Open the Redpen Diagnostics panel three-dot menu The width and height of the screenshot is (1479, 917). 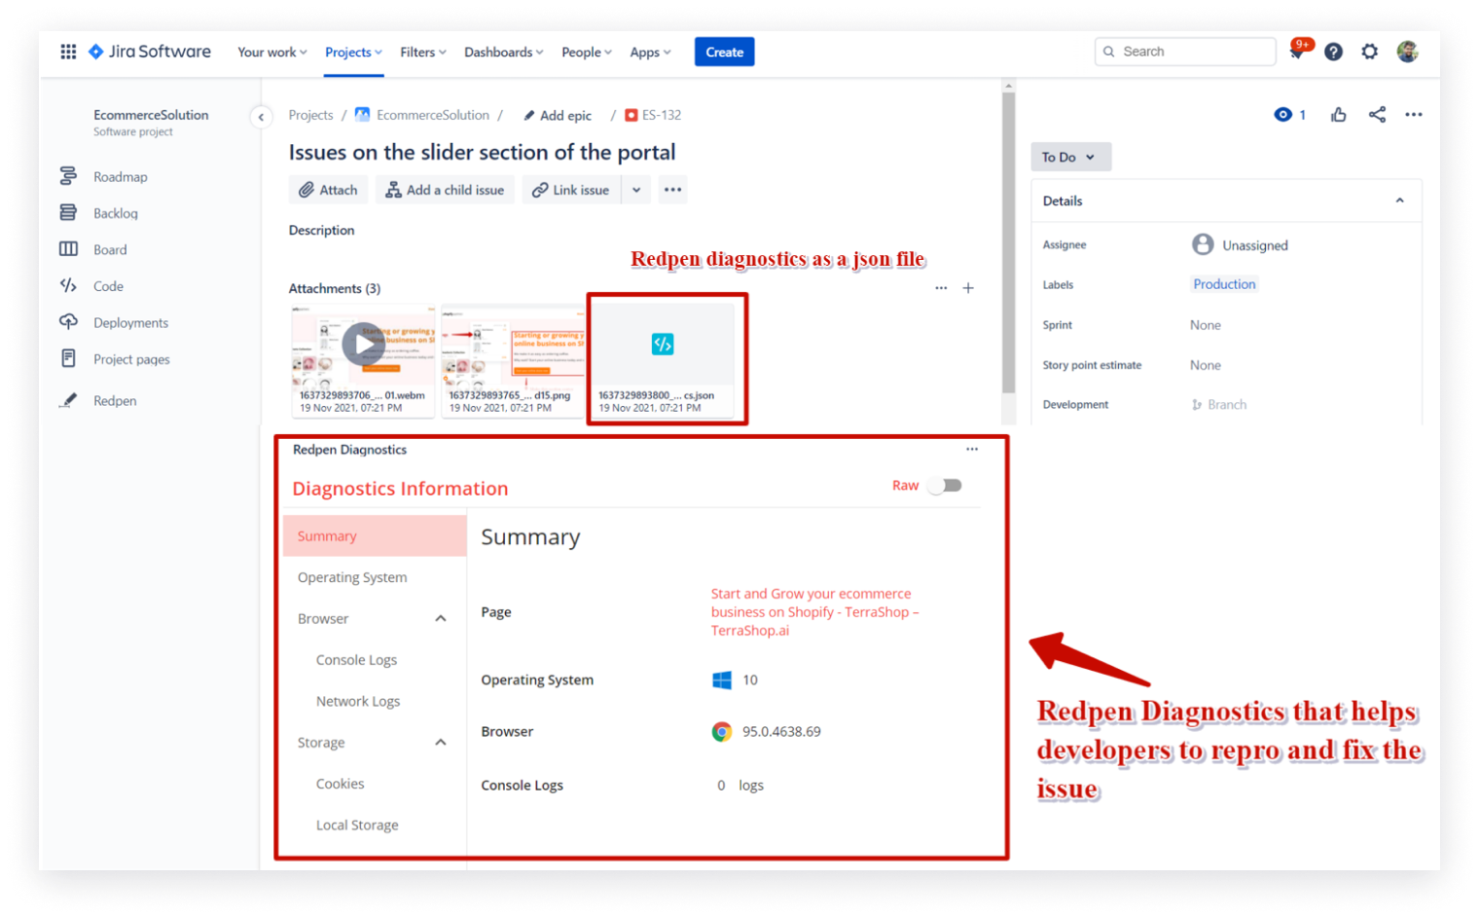tap(972, 449)
